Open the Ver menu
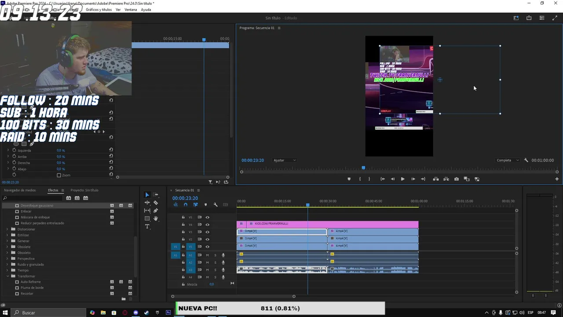563x317 pixels. 118,10
